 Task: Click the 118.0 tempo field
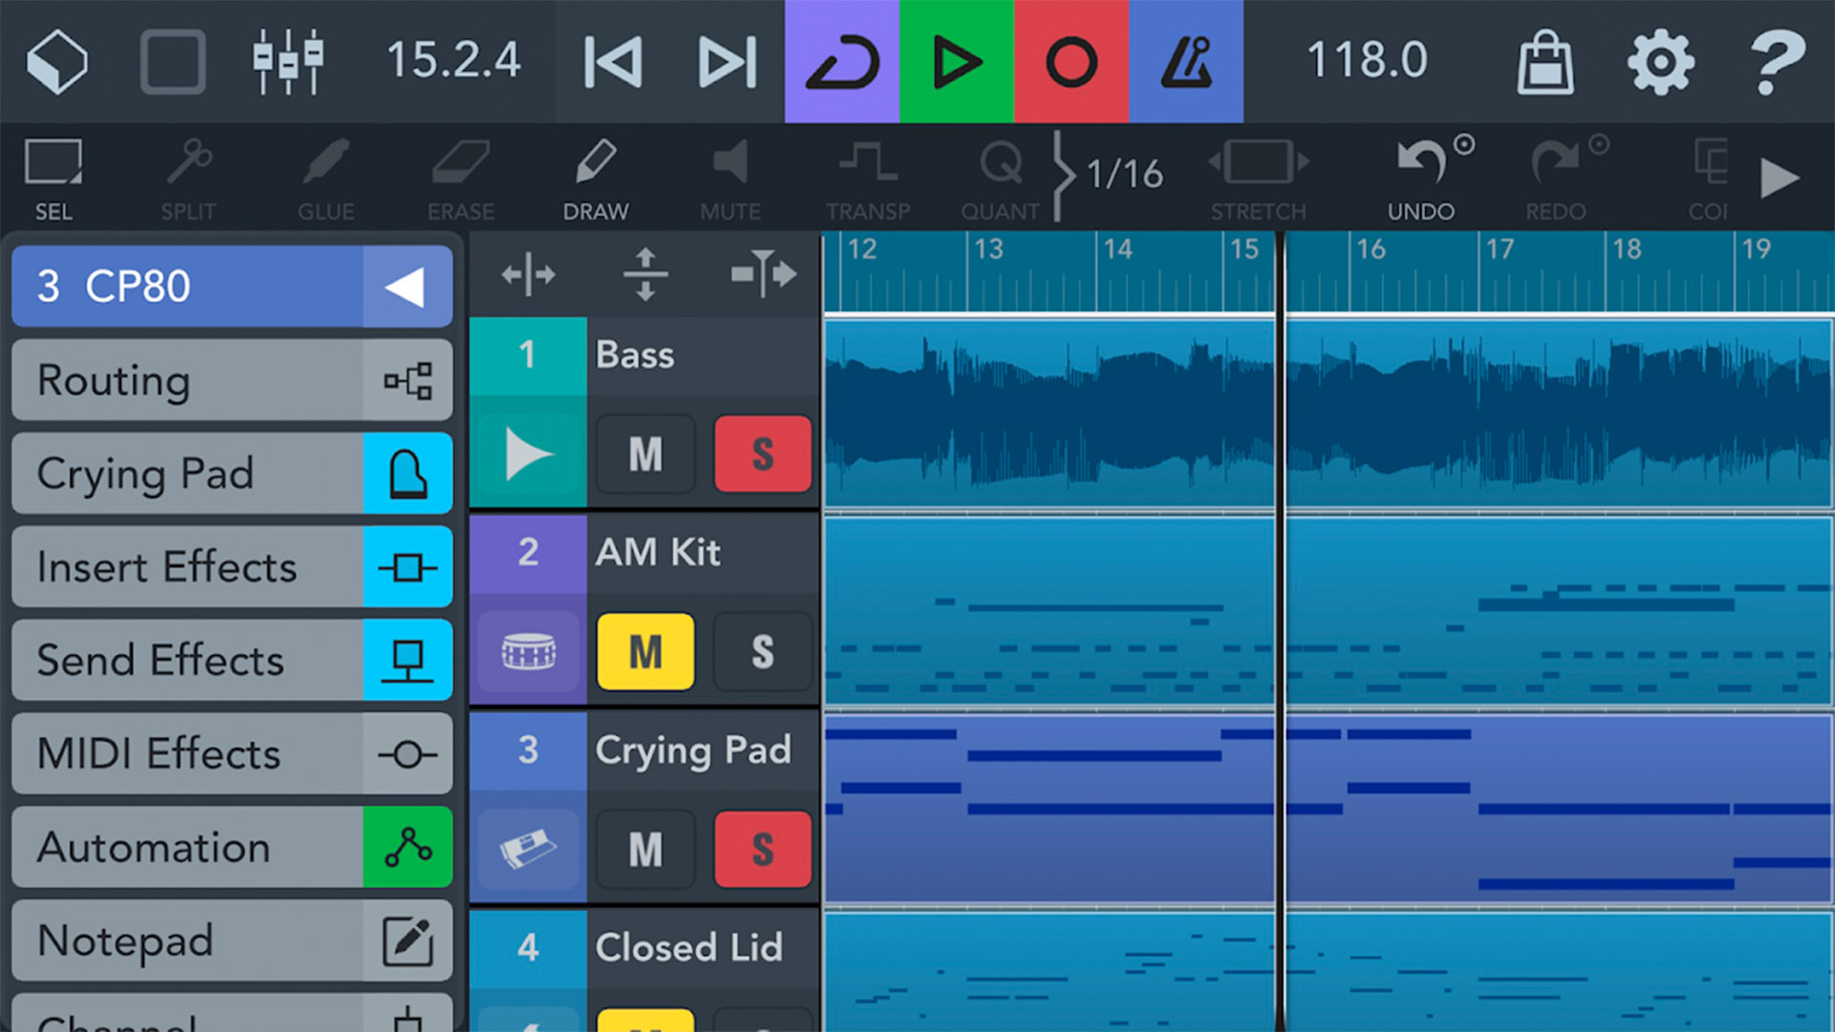coord(1367,61)
